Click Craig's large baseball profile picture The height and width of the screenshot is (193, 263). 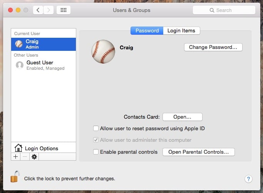103,52
